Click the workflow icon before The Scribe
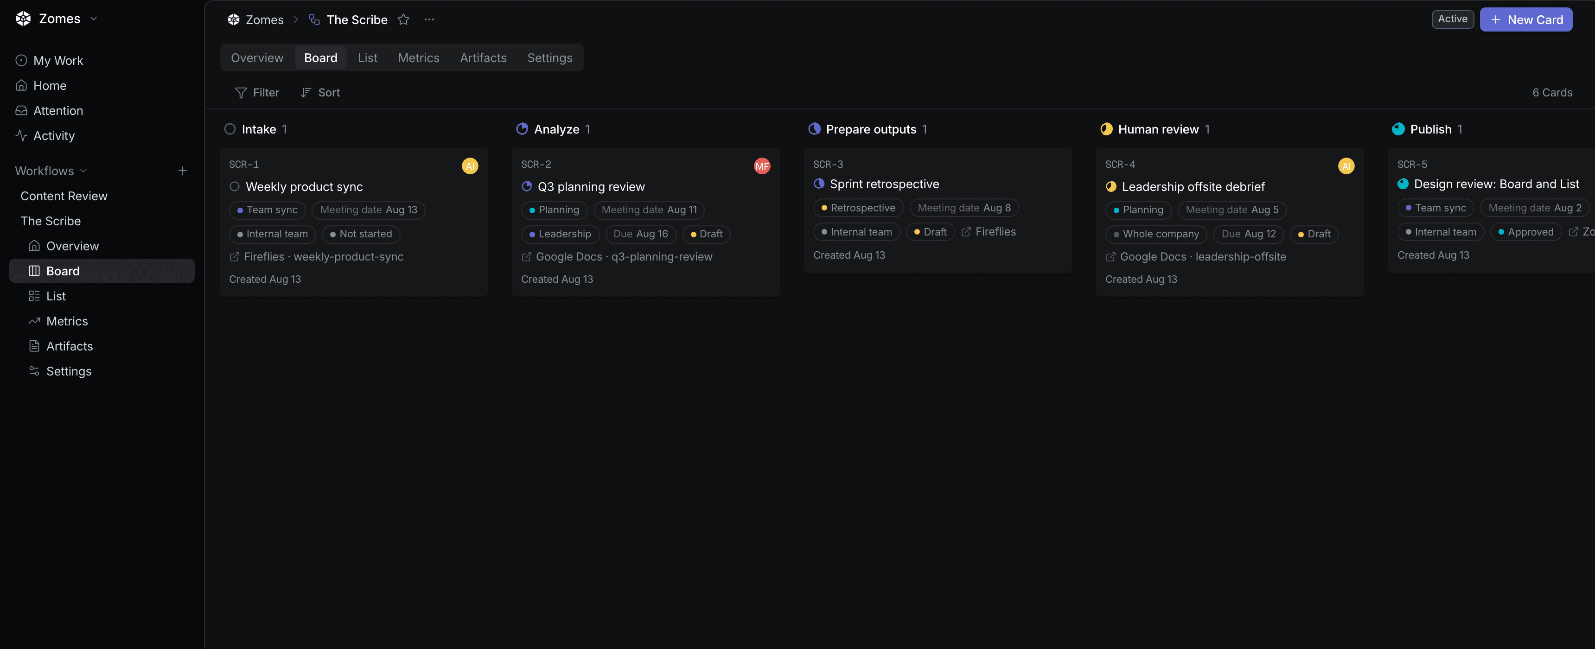The image size is (1595, 649). click(314, 20)
